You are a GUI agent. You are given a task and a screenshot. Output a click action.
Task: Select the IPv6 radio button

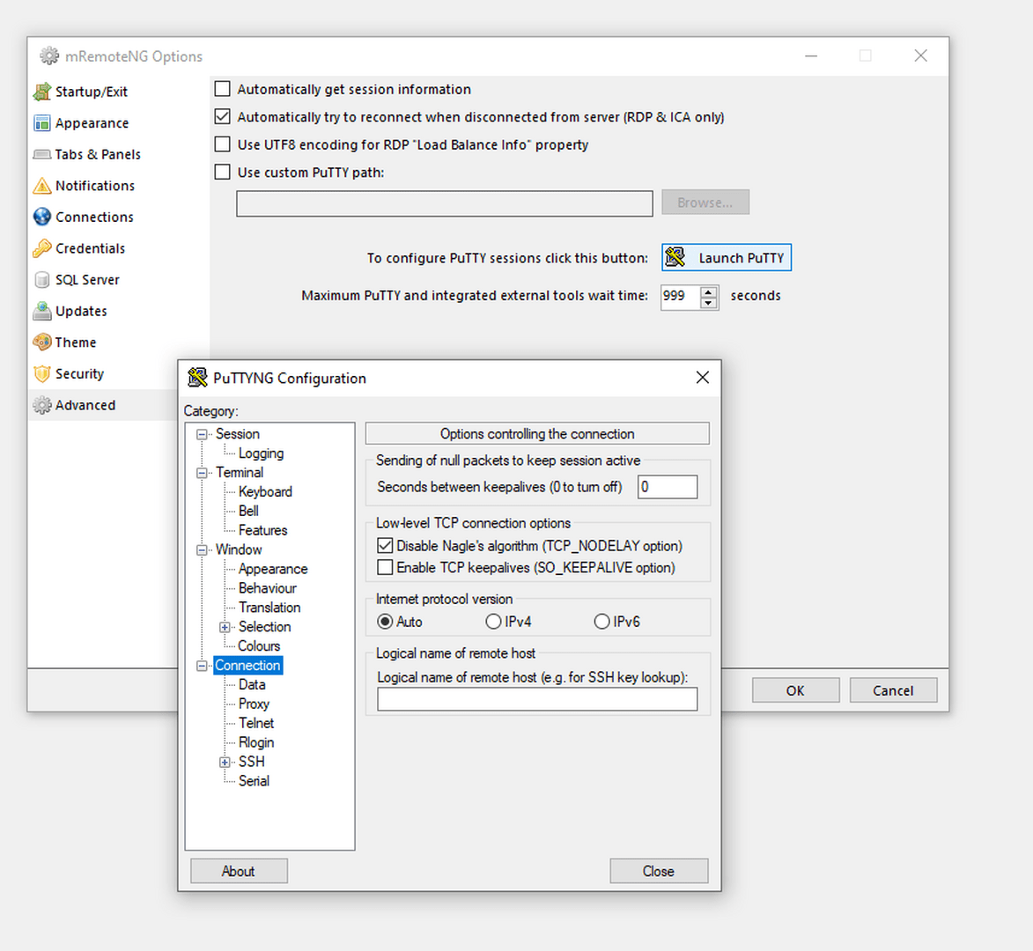coord(601,622)
